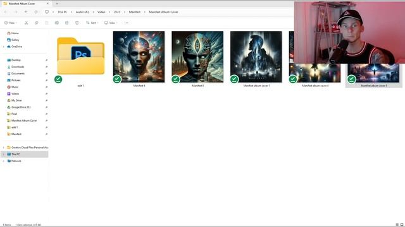Select Manifest 8 image thumbnail
Viewport: 405px width, 227px height.
point(197,57)
